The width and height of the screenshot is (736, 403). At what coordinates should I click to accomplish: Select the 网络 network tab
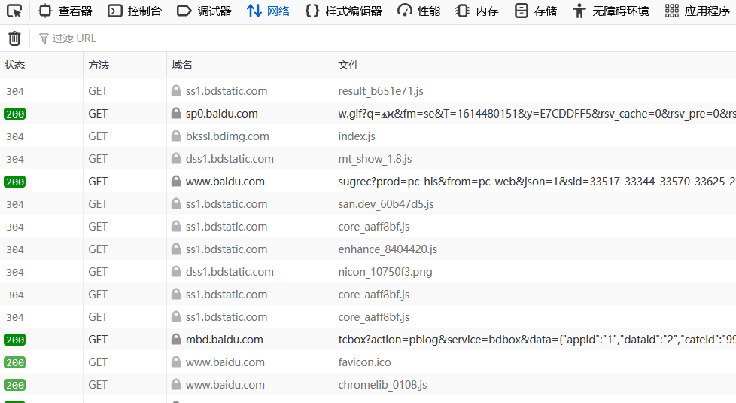pos(269,11)
